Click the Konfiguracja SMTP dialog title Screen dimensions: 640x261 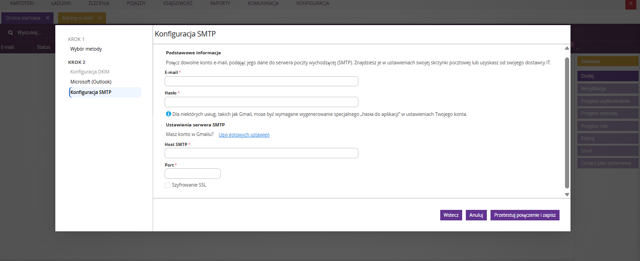(x=185, y=34)
